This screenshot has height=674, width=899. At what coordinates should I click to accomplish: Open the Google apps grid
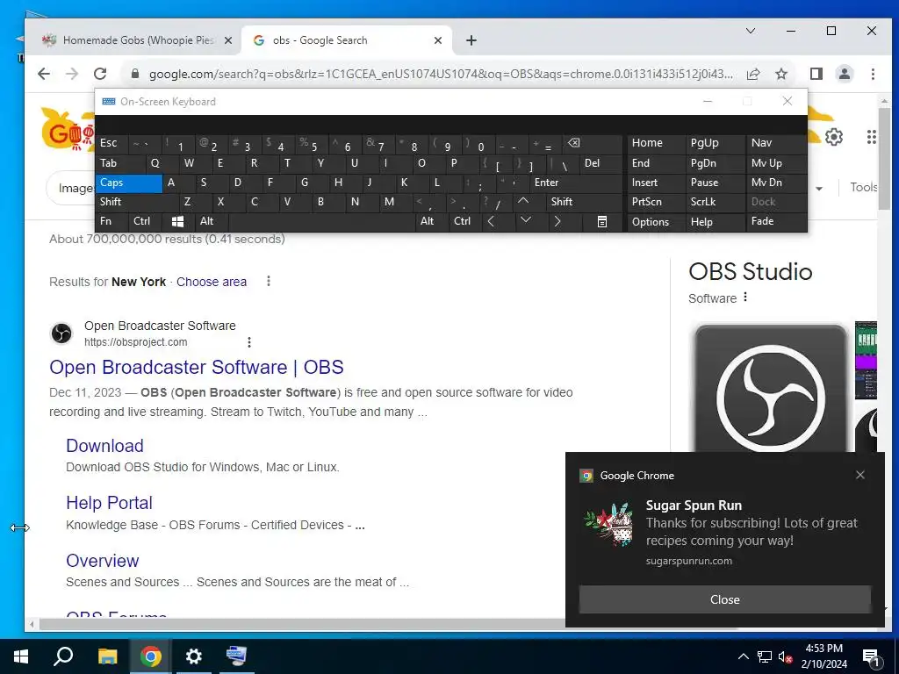[872, 137]
